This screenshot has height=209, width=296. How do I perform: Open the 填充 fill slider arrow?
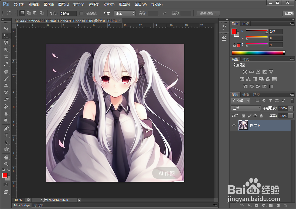click(291, 116)
